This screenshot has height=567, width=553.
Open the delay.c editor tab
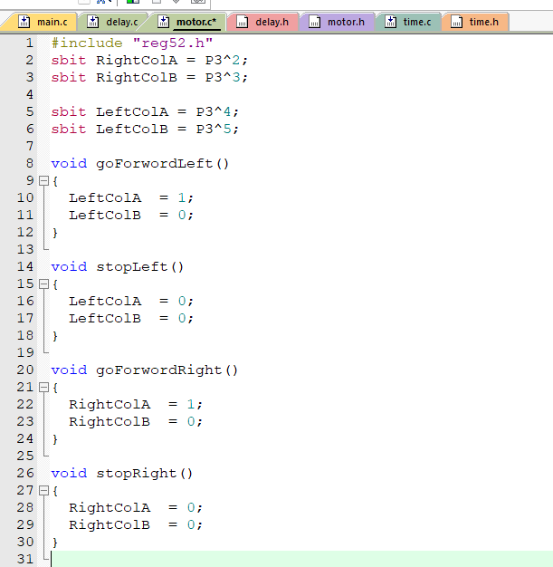113,22
